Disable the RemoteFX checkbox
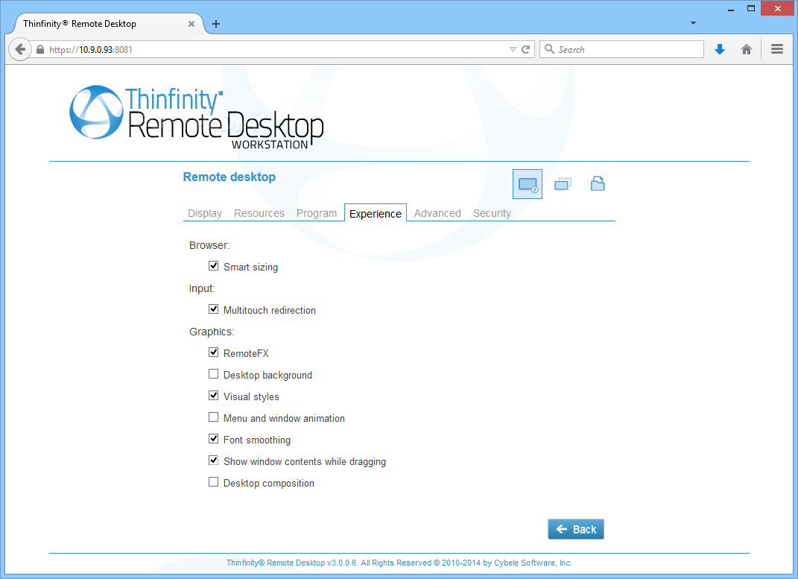The width and height of the screenshot is (798, 579). [213, 352]
